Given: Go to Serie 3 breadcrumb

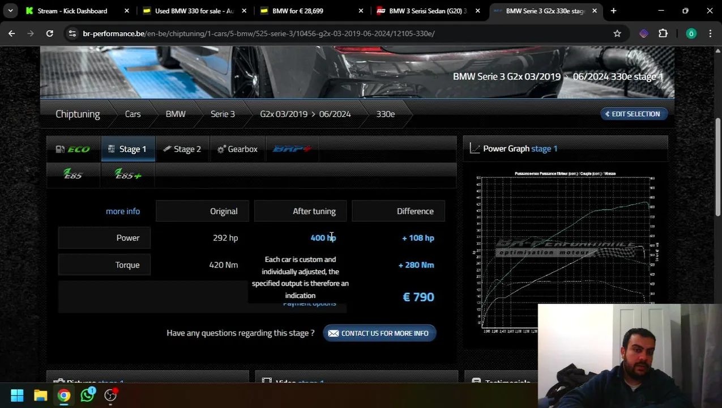Looking at the screenshot, I should point(223,114).
